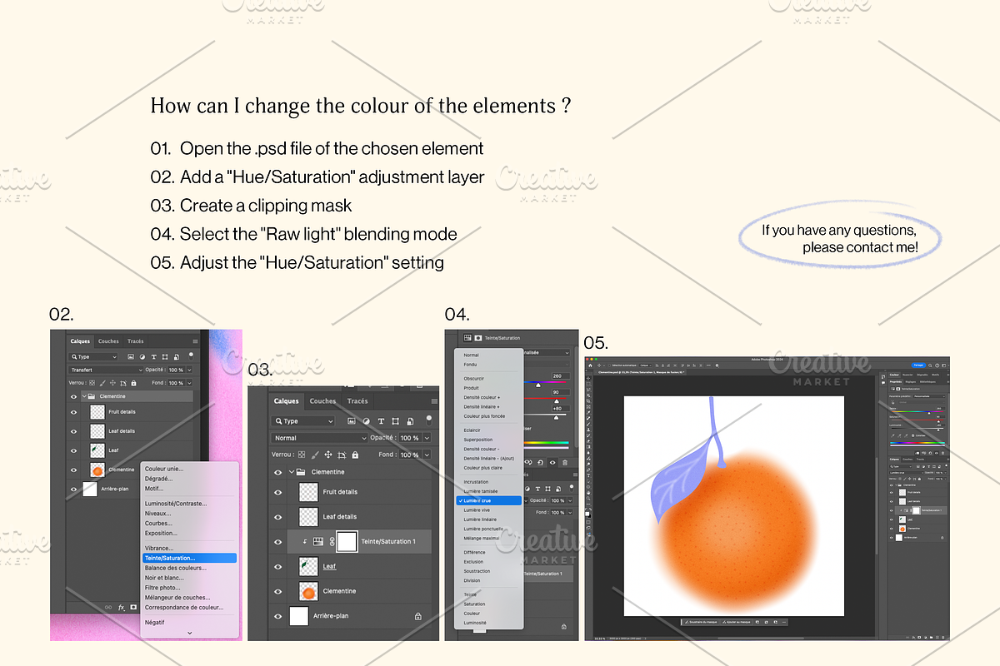The width and height of the screenshot is (1000, 666).
Task: Open the Normal blend mode dropdown in step 03
Action: click(x=320, y=438)
